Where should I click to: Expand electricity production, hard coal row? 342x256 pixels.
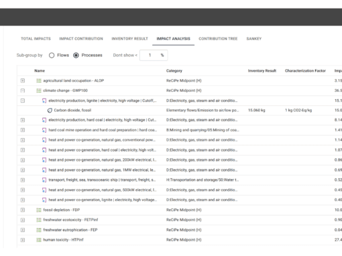pos(23,120)
